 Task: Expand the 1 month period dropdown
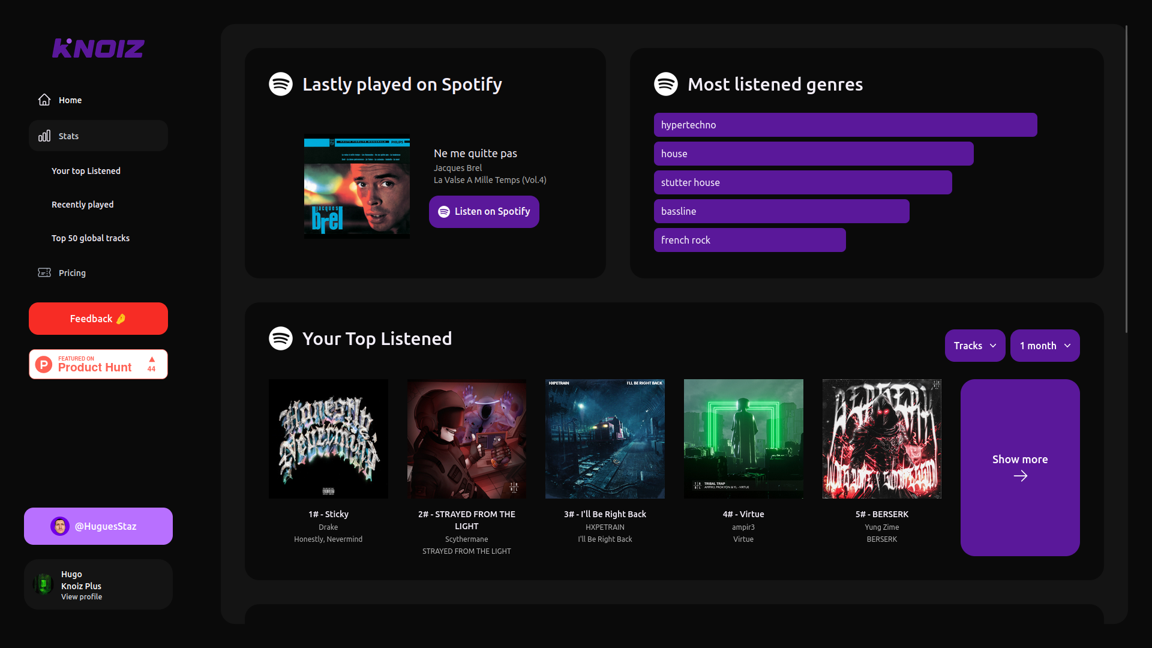click(1045, 346)
